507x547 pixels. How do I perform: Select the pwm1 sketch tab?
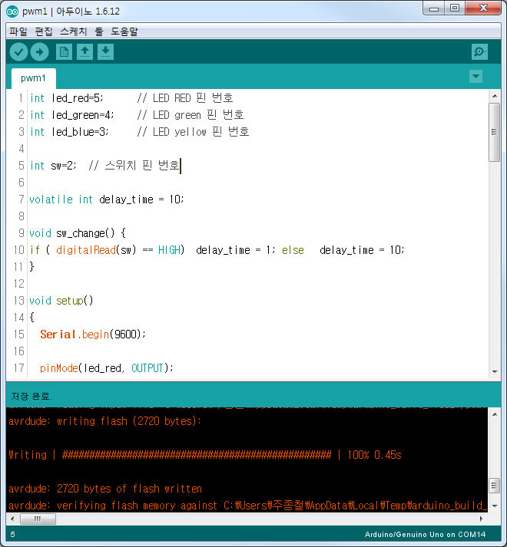(33, 78)
